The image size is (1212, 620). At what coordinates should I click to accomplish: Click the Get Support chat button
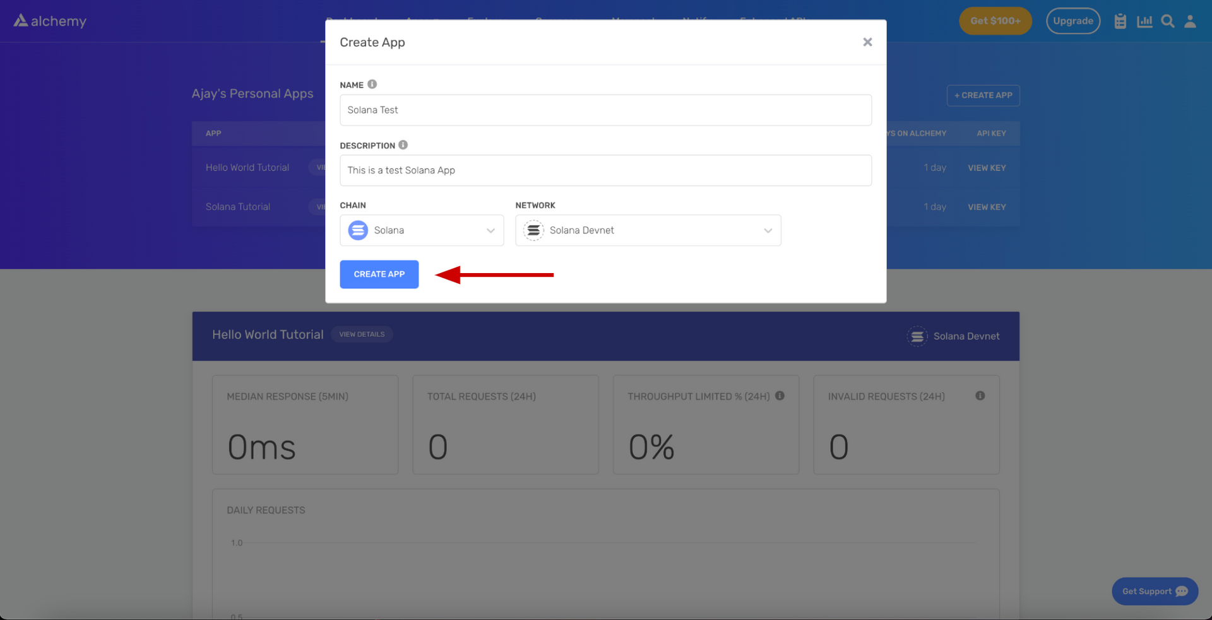click(x=1155, y=591)
